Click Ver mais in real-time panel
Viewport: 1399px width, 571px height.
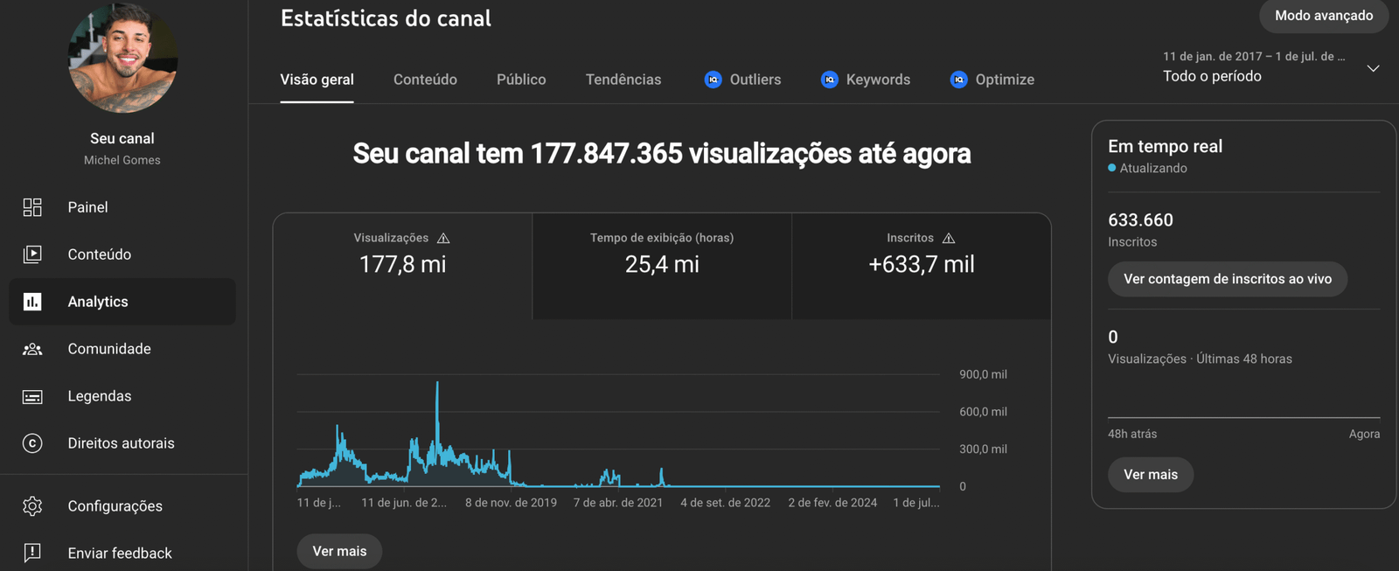tap(1151, 475)
